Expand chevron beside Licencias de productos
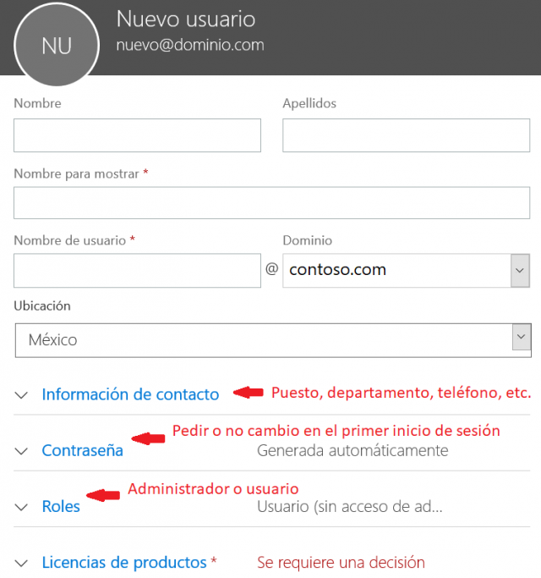 pyautogui.click(x=21, y=564)
